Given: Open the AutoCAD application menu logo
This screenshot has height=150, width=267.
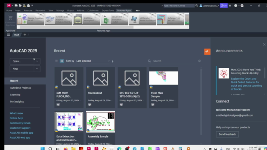Looking at the screenshot, I should 9,5.
